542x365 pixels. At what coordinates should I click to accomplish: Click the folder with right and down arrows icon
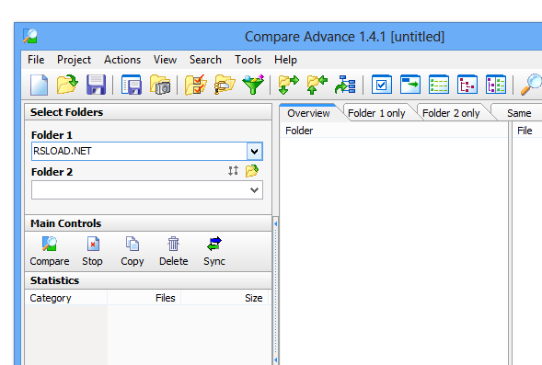point(288,85)
